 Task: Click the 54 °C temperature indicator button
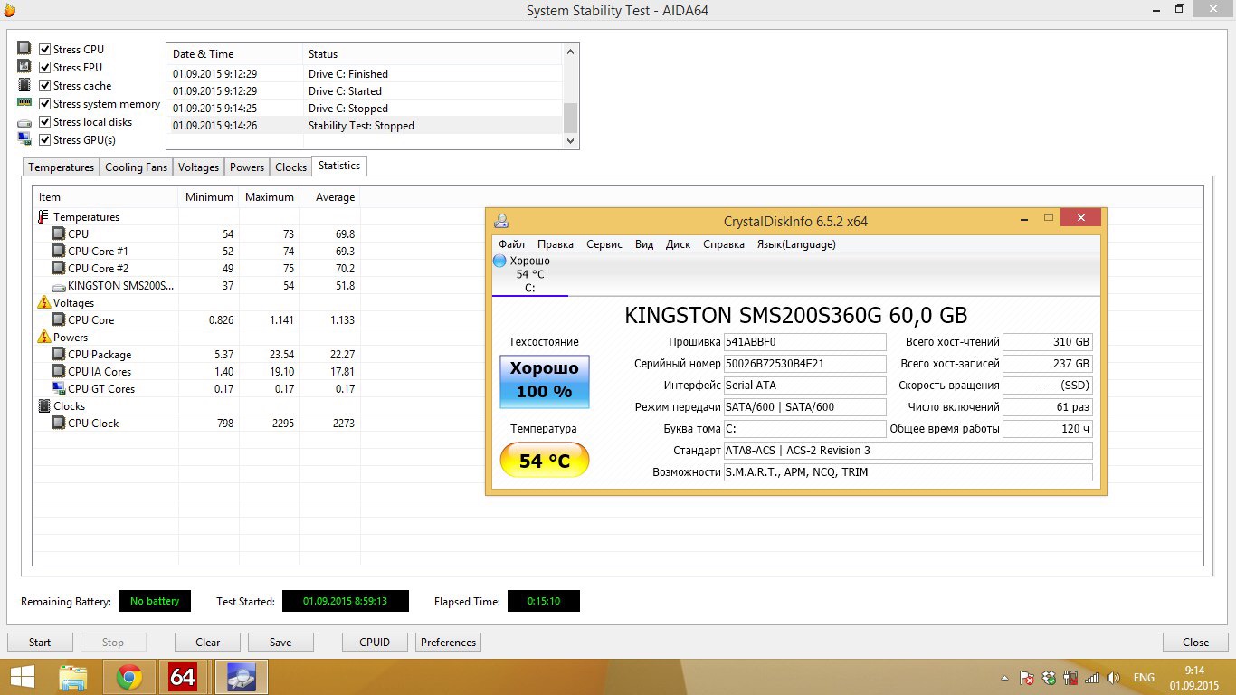(x=545, y=461)
